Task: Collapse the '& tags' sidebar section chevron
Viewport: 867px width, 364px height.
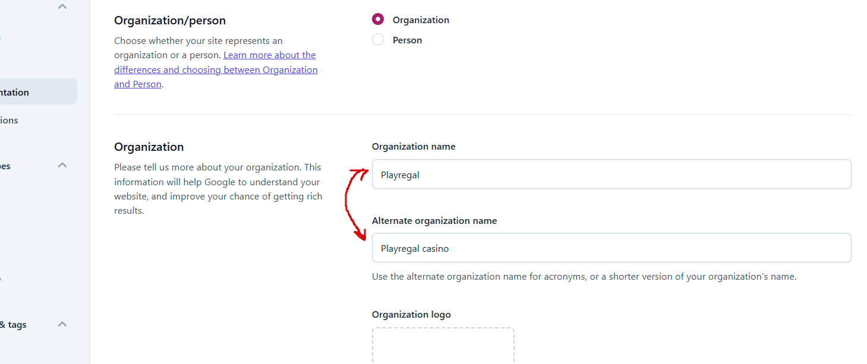Action: coord(62,324)
